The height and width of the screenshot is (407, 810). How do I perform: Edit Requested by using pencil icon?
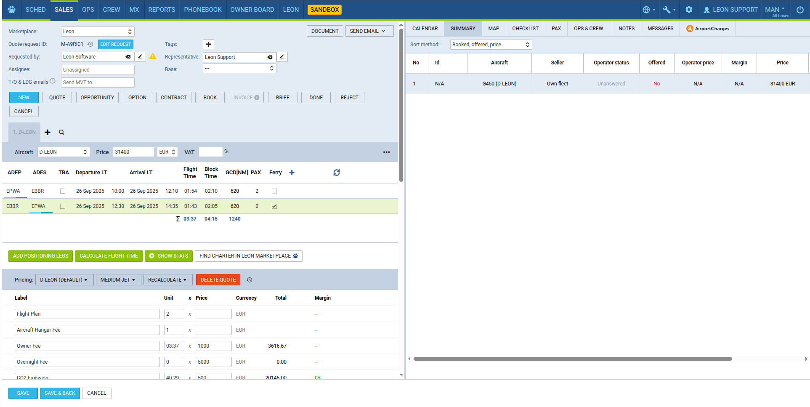point(141,57)
